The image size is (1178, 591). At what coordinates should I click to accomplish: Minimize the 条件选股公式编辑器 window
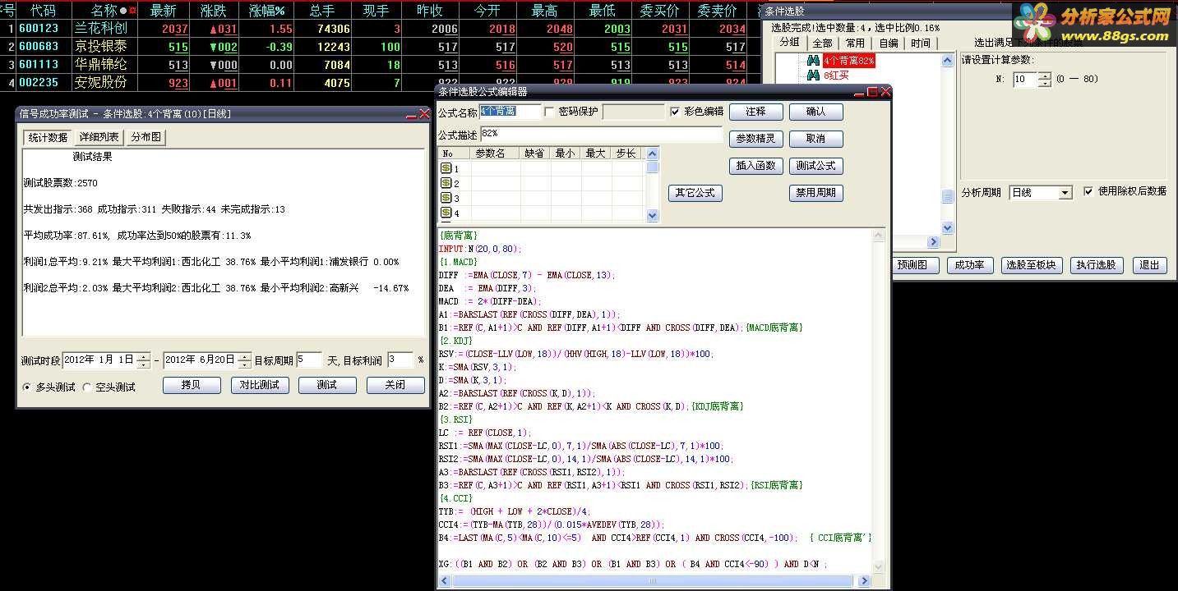click(x=859, y=92)
